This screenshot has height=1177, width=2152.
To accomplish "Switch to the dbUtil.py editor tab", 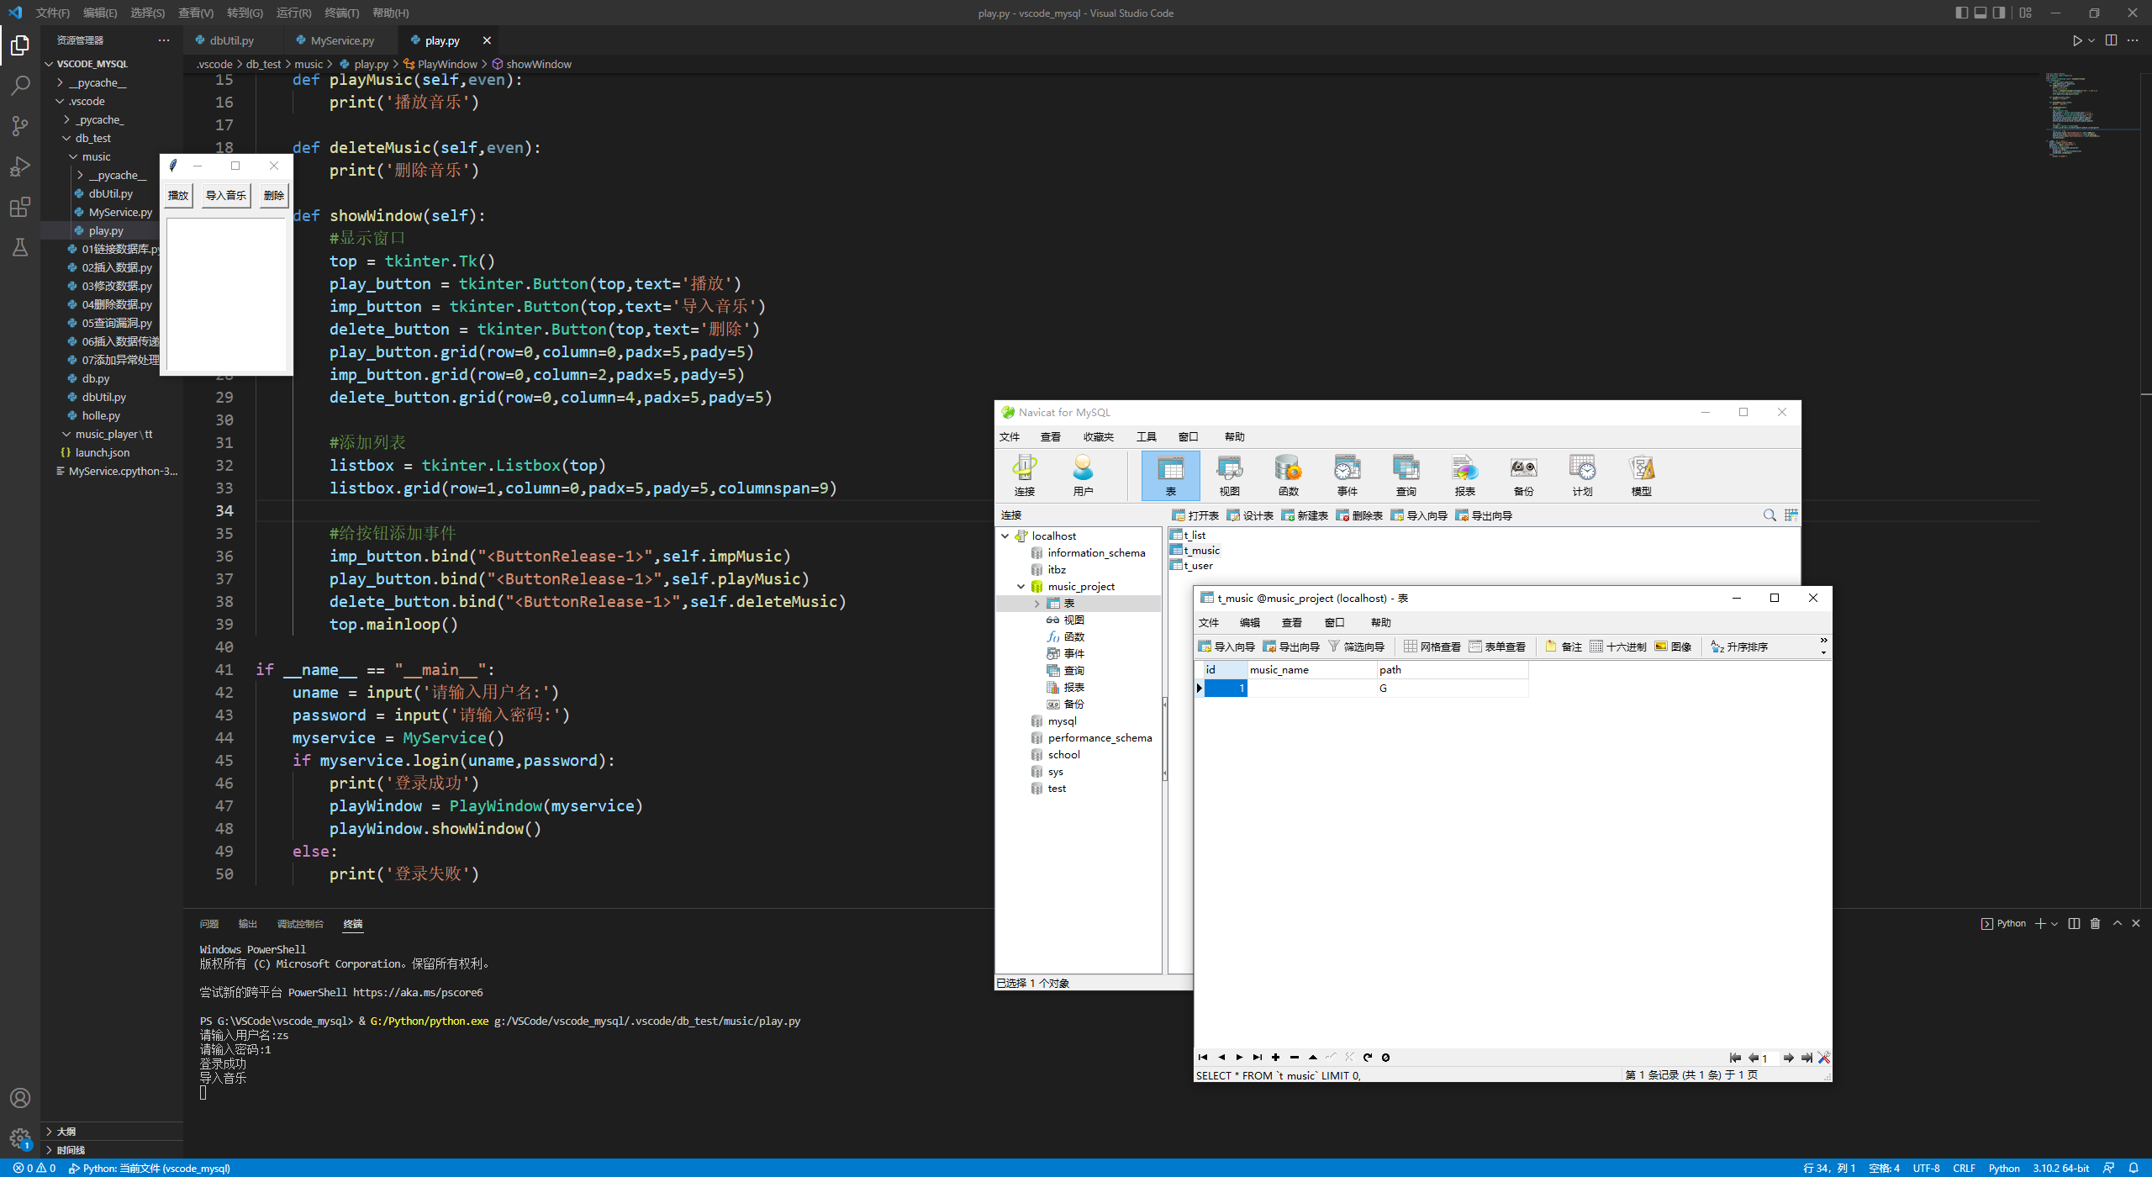I will point(231,40).
